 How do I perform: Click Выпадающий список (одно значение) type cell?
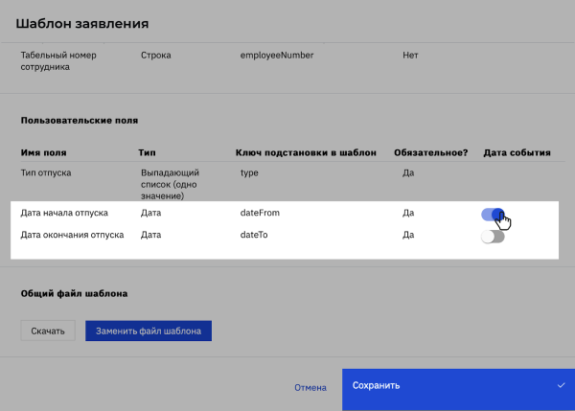tap(171, 184)
